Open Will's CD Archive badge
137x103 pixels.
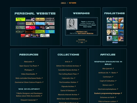(45, 36)
